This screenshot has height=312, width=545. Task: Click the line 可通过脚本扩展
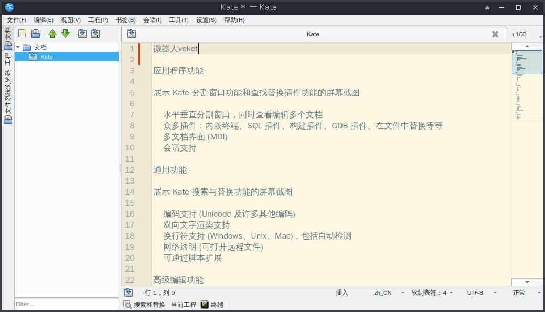click(193, 258)
